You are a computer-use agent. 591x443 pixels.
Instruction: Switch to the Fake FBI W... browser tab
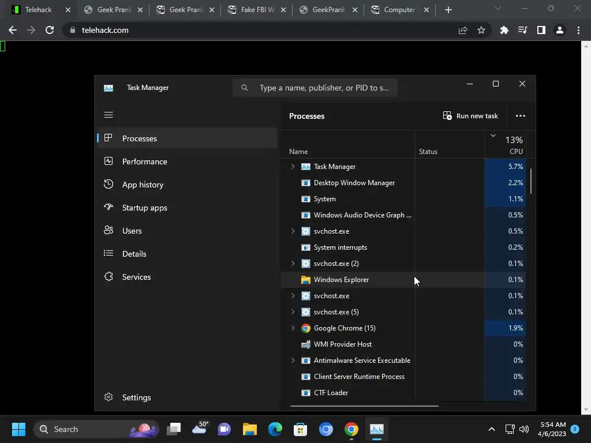(257, 10)
